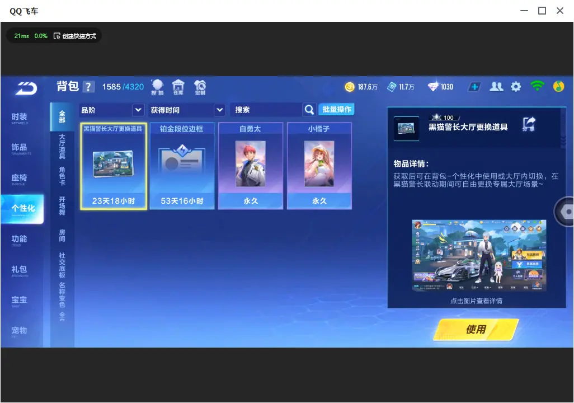Screen dimensions: 574x403
Task: Click the 0.0% packet loss indicator
Action: click(41, 36)
